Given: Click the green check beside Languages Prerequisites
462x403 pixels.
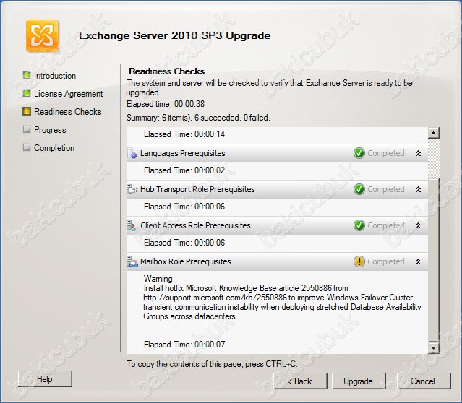Looking at the screenshot, I should pos(359,153).
